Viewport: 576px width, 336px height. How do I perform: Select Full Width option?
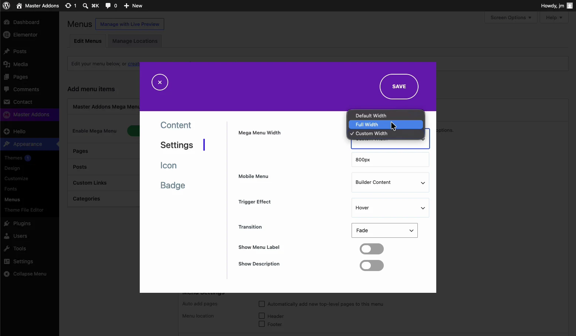tap(386, 124)
